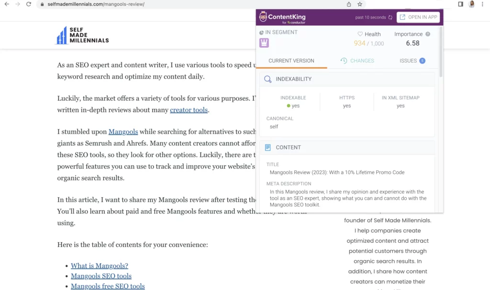Click the Self Made Millennials logo
This screenshot has height=290, width=490.
pyautogui.click(x=82, y=35)
